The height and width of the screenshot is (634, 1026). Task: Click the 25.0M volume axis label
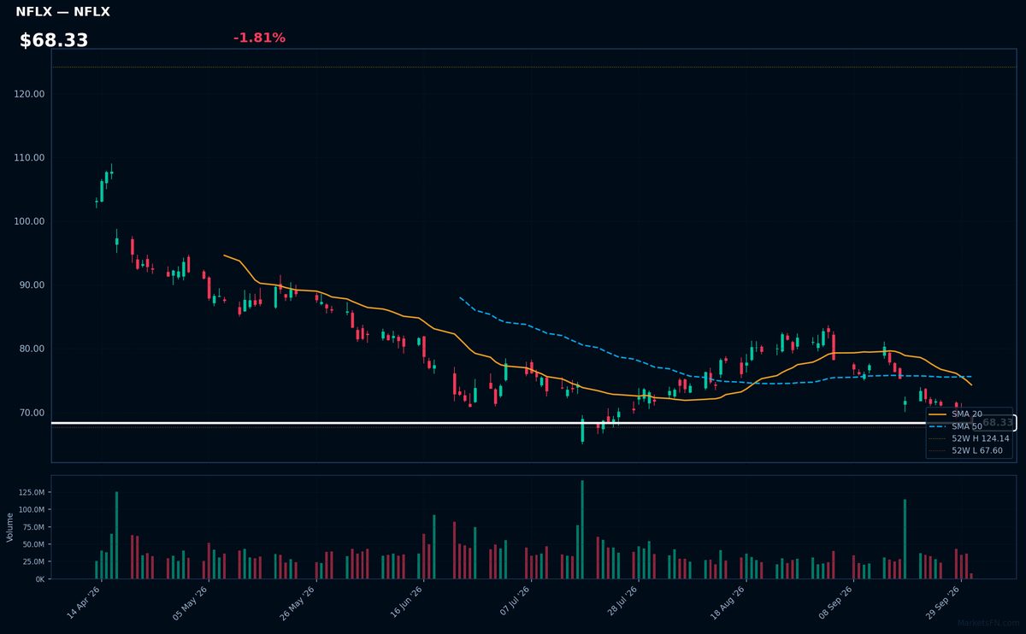(x=33, y=561)
